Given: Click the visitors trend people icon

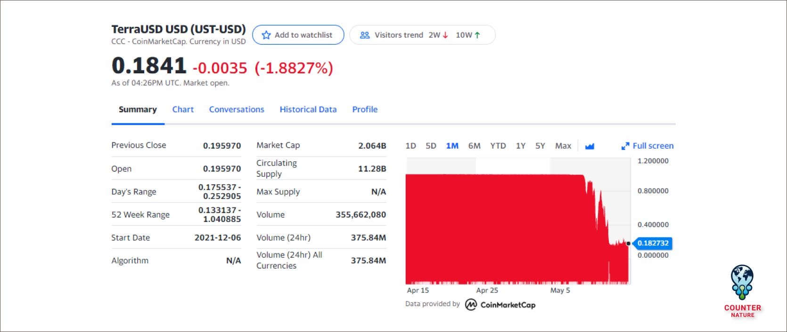Looking at the screenshot, I should click(365, 35).
